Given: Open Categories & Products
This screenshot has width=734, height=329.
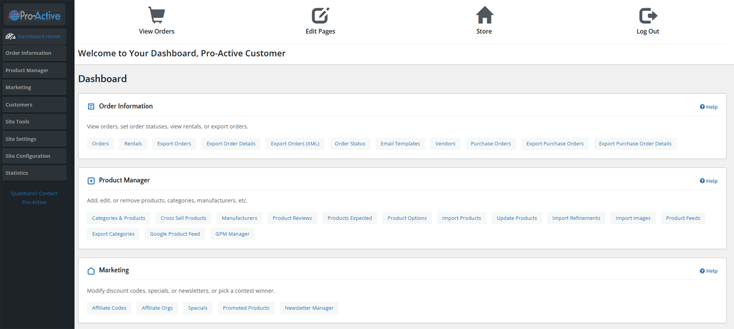Looking at the screenshot, I should pyautogui.click(x=118, y=218).
